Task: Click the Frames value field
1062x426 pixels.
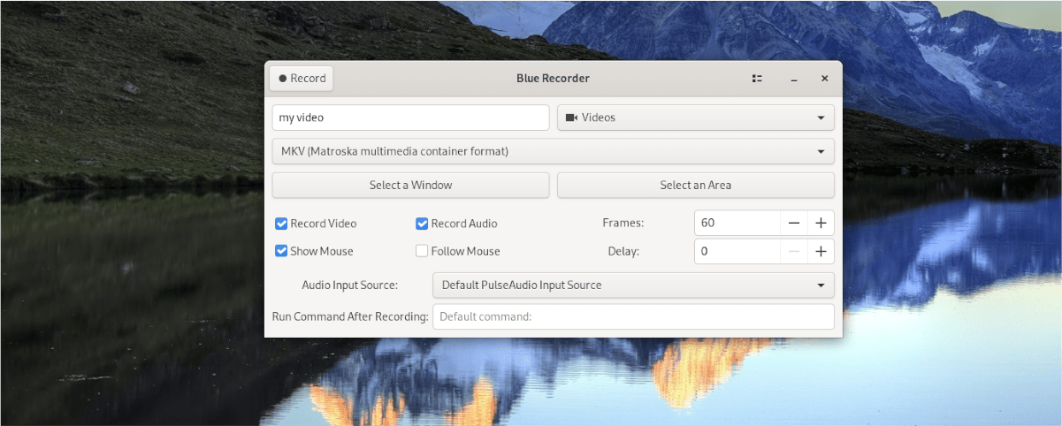Action: coord(737,223)
